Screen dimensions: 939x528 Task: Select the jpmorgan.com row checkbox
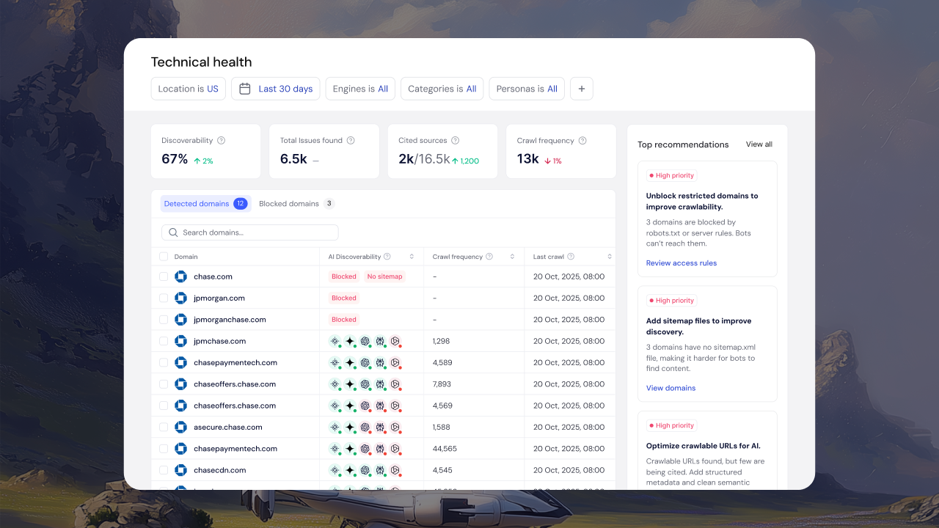click(164, 298)
